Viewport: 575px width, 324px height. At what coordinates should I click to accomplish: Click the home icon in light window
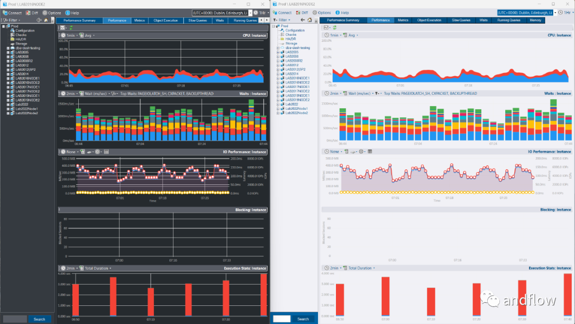pos(309,20)
